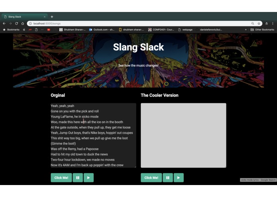Screen dimensions: 277x197
Task: Click the empty Cooler Version text area
Action: pyautogui.click(x=183, y=135)
